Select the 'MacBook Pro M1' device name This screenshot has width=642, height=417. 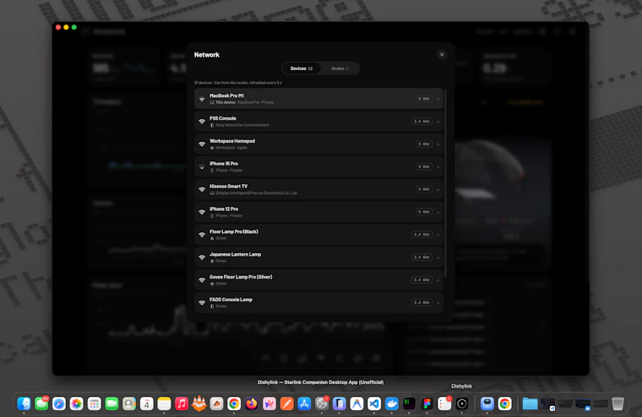pos(226,95)
